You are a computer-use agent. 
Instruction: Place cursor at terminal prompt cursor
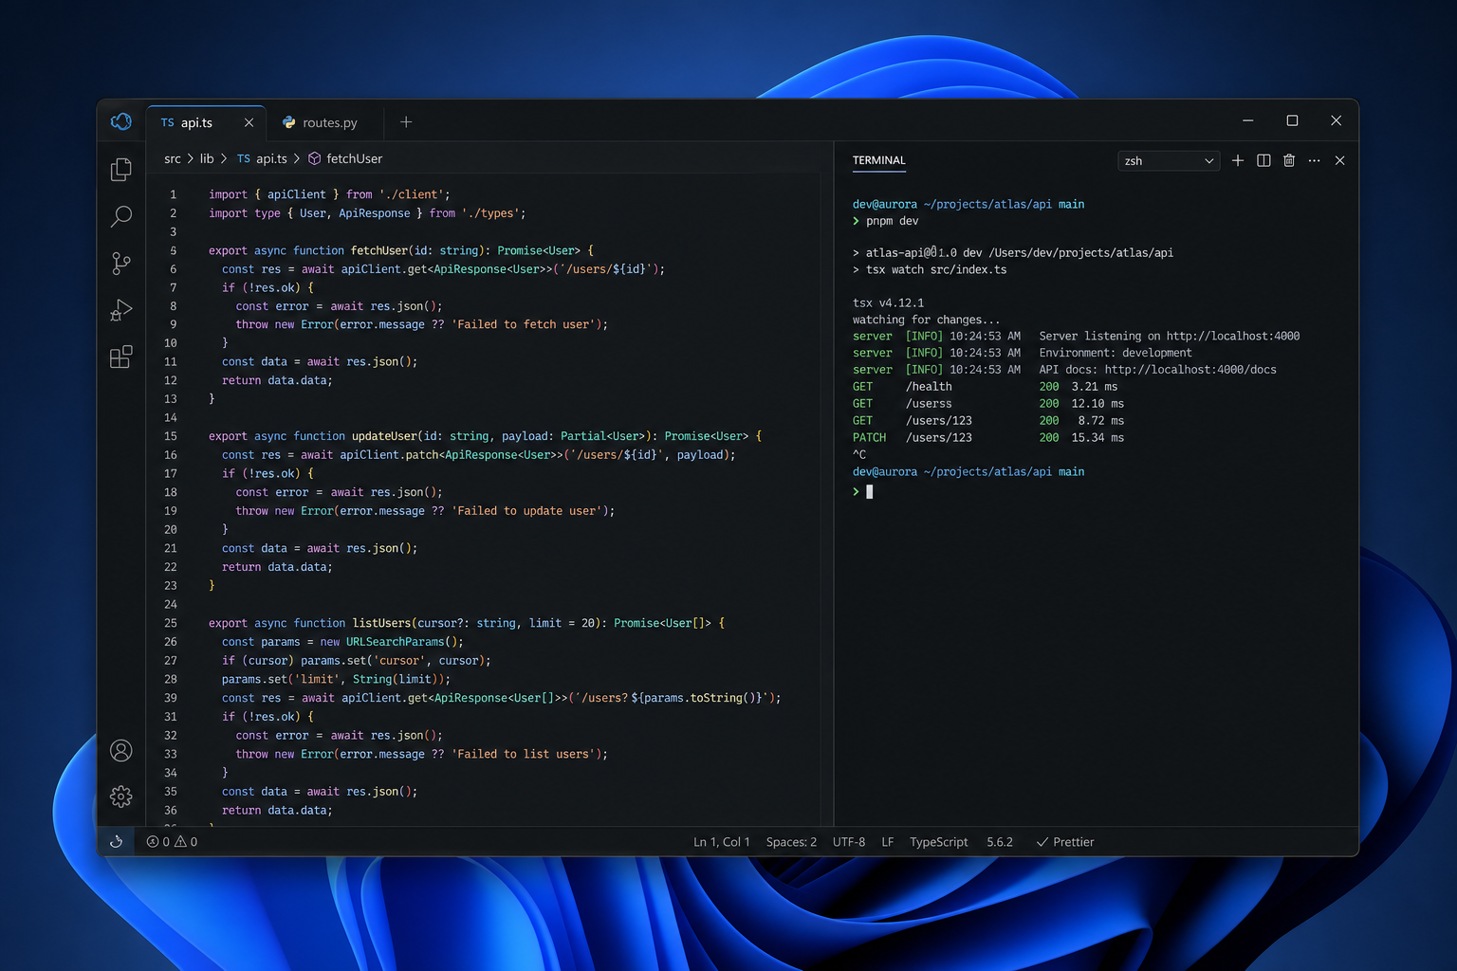point(870,491)
